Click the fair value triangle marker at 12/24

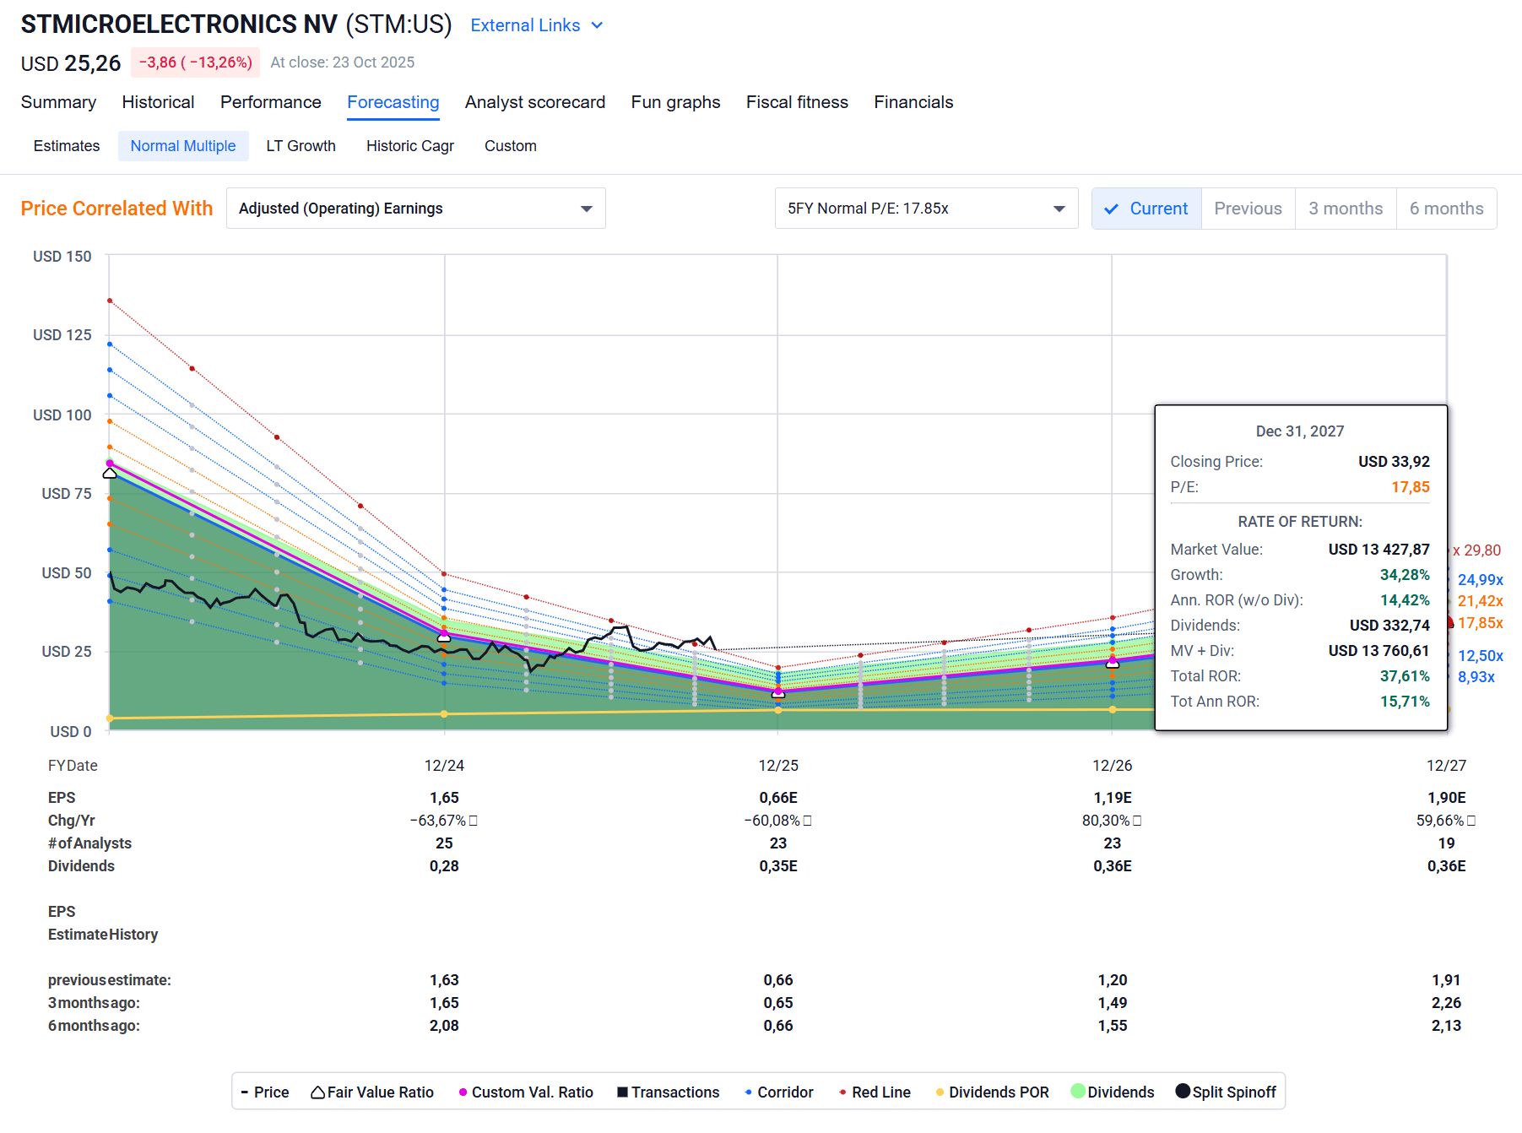[x=444, y=637]
